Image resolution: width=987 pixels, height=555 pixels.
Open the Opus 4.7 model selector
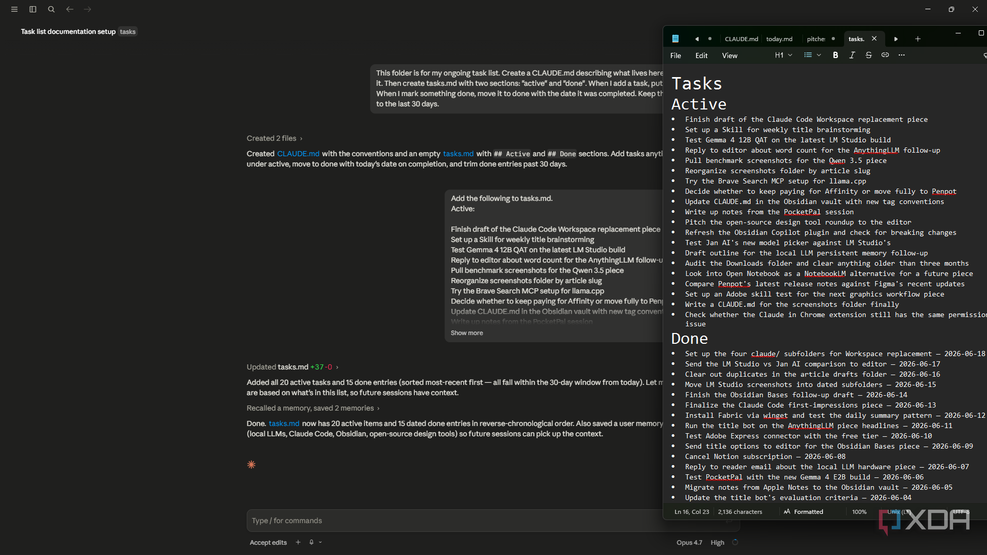tap(689, 543)
